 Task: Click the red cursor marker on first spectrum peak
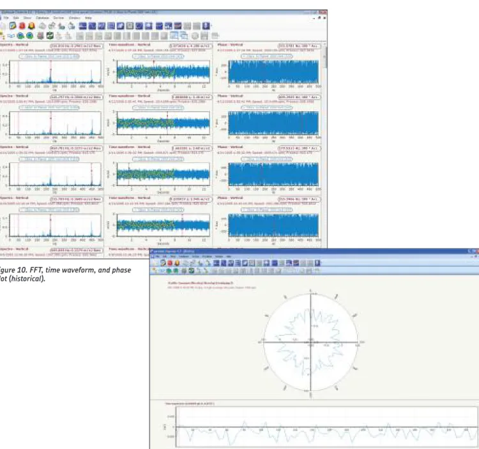tap(50, 70)
